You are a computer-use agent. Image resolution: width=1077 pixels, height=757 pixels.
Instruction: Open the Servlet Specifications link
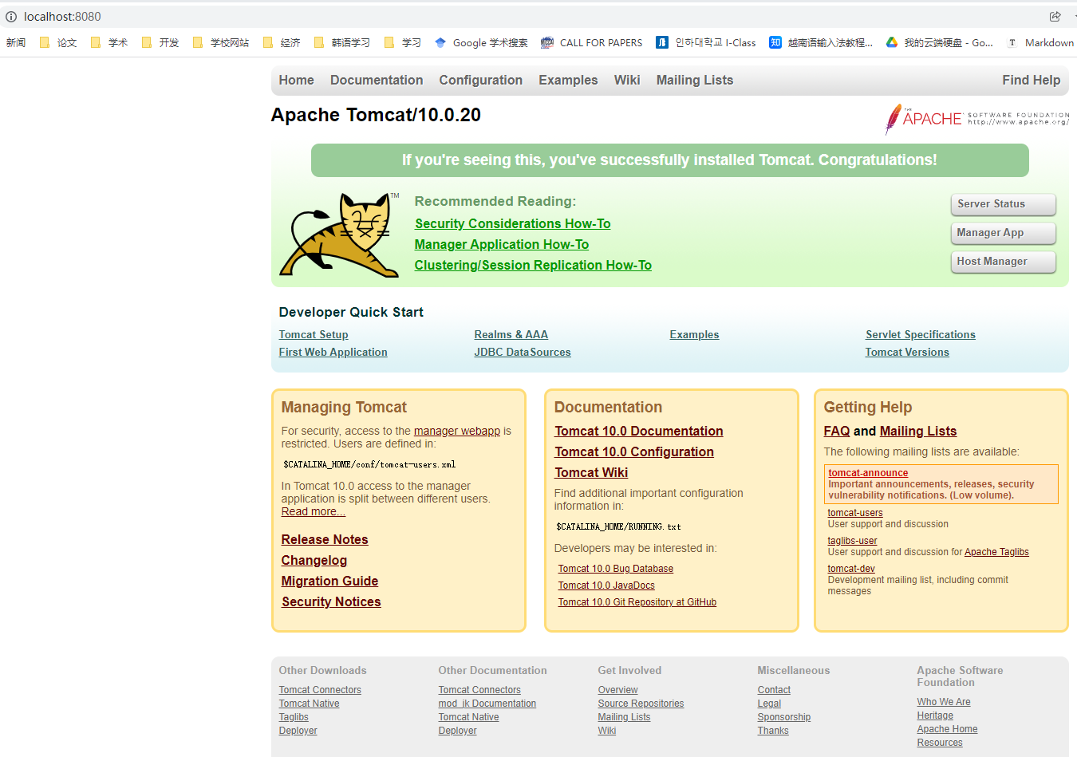921,335
